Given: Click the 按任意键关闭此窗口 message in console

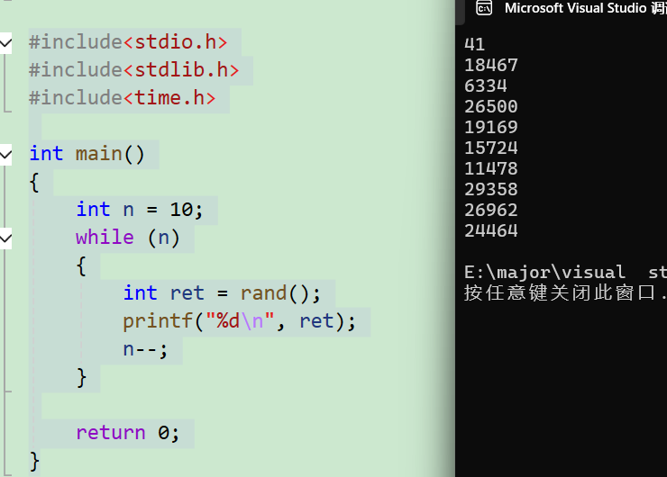Looking at the screenshot, I should pos(565,292).
